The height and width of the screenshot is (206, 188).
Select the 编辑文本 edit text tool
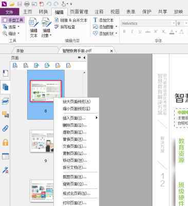pos(33,28)
